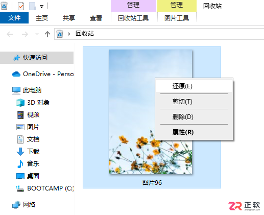Click the 此电脑 monitor icon
Screen dimensions: 264x215
[16, 90]
